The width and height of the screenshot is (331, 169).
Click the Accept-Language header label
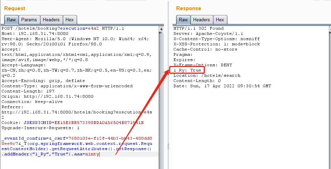click(x=24, y=65)
